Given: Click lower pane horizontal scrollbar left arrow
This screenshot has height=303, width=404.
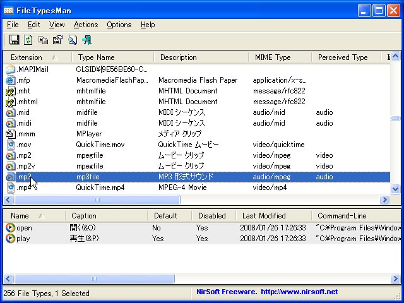Looking at the screenshot, I should coord(8,278).
